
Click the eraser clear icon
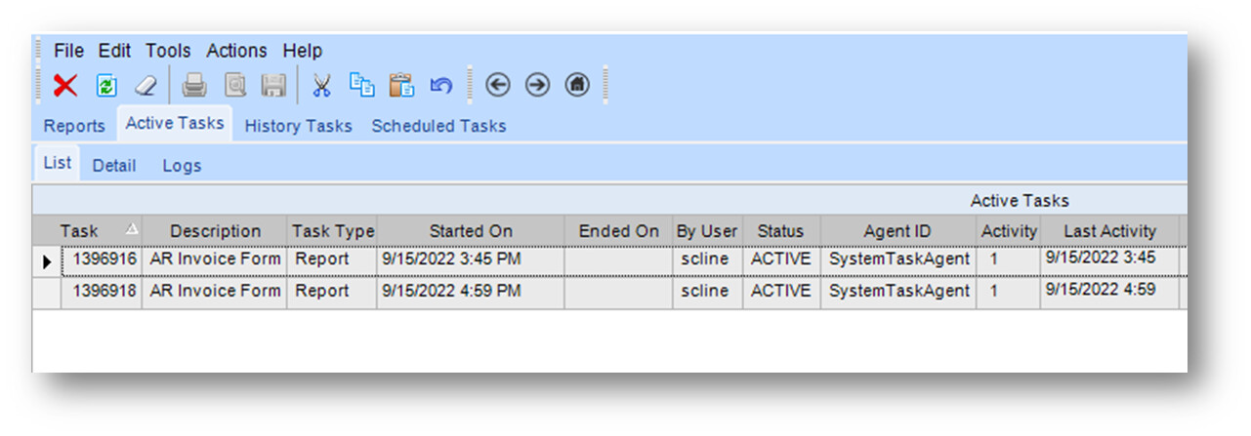point(145,86)
